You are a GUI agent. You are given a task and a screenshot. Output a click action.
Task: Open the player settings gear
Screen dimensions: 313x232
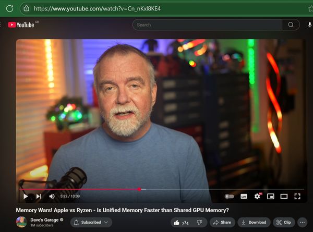coord(257,197)
